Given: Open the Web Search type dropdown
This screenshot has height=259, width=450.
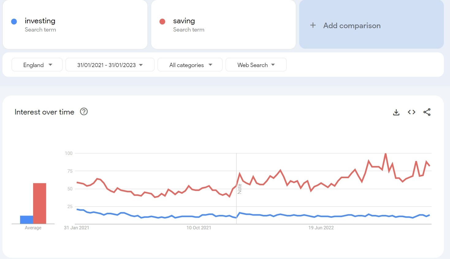Looking at the screenshot, I should point(256,65).
